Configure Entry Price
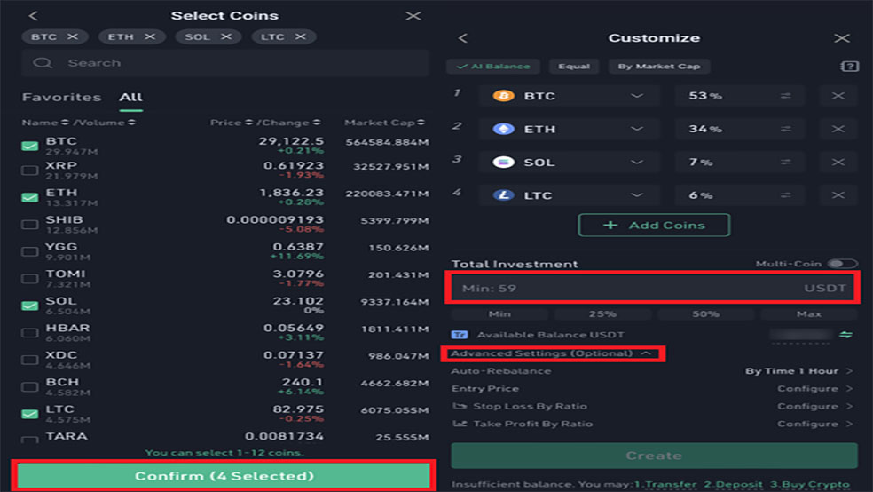Viewport: 873px width, 492px height. point(815,388)
